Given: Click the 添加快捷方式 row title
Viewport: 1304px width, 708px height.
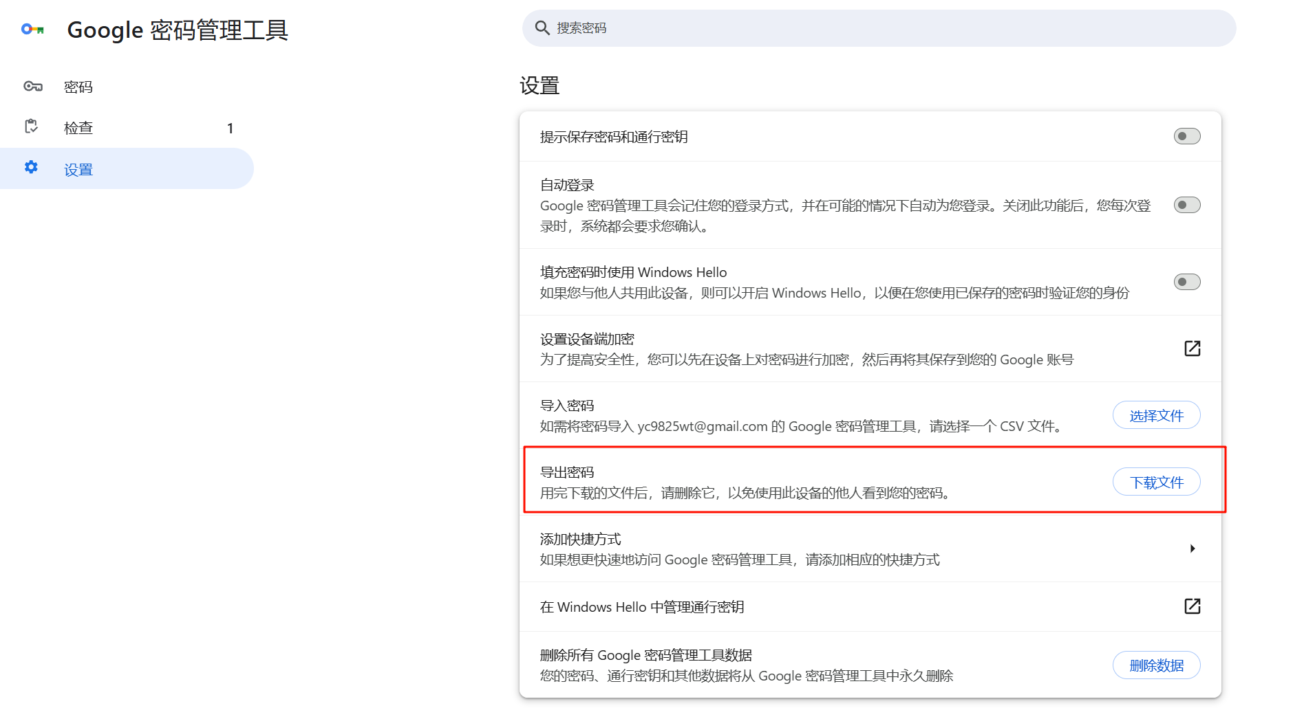Looking at the screenshot, I should point(581,539).
